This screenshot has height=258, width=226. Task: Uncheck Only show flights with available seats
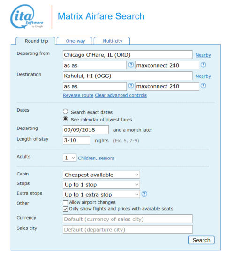tap(65, 209)
